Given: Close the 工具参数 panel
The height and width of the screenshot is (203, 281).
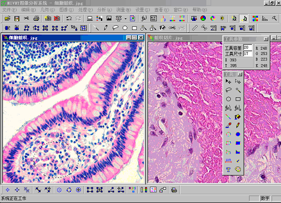Looking at the screenshot, I should pyautogui.click(x=266, y=39).
